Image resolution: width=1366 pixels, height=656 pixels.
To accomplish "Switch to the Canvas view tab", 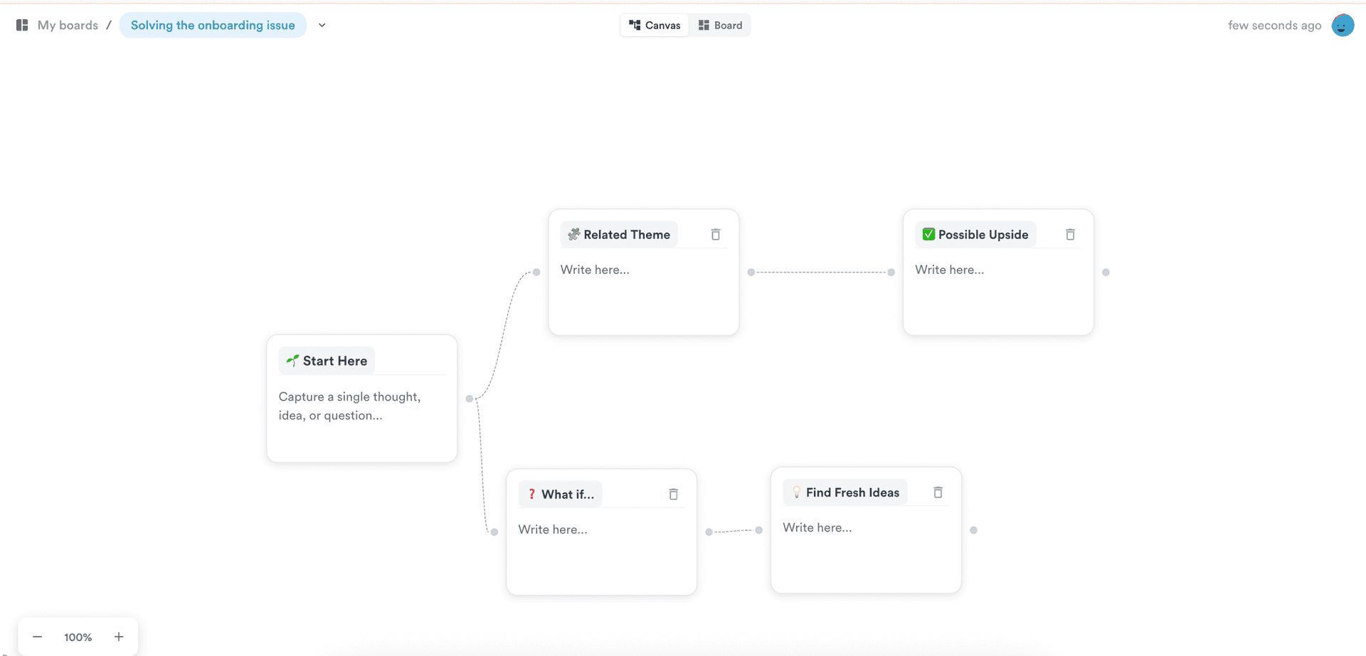I will (x=655, y=25).
